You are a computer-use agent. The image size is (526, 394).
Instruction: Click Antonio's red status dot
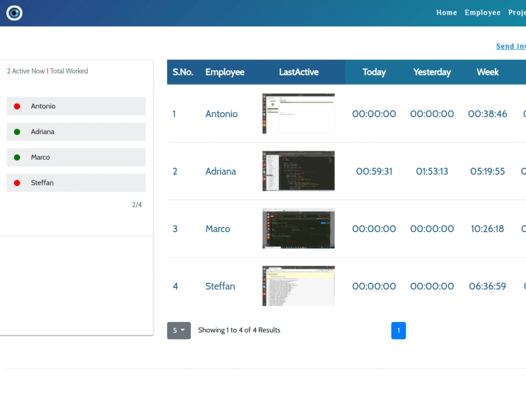pyautogui.click(x=17, y=106)
